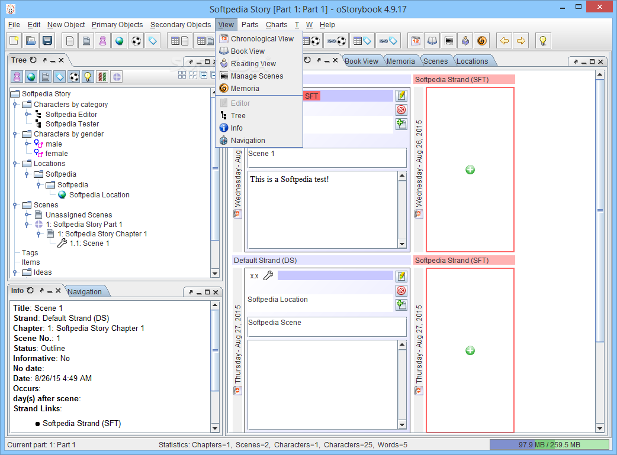Screen dimensions: 617x455
Task: Switch to the Locations tab
Action: point(472,61)
